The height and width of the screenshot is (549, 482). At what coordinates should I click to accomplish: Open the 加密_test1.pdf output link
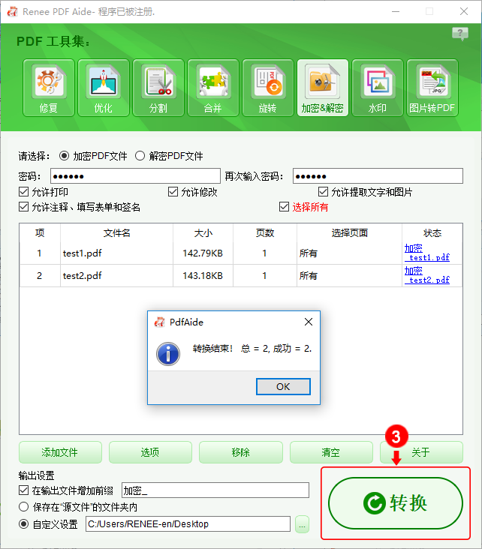(427, 253)
